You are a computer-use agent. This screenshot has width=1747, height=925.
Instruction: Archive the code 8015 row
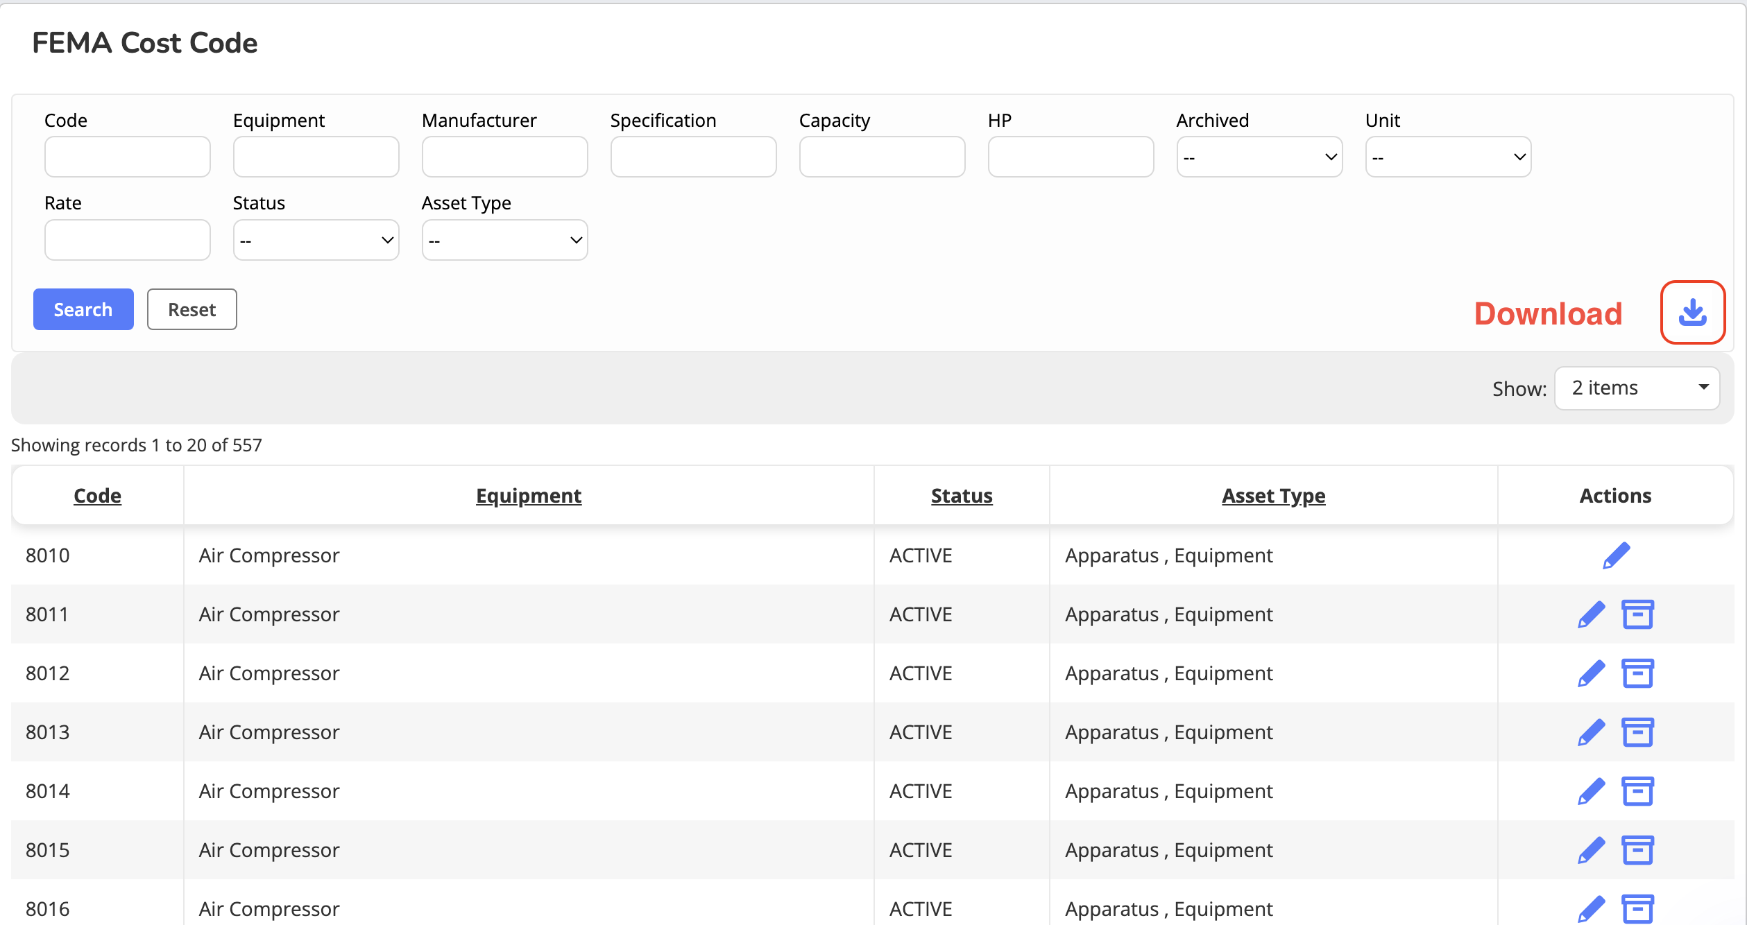click(1637, 850)
